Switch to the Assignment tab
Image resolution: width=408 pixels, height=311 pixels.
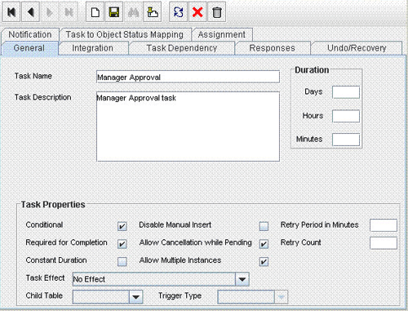pos(222,34)
